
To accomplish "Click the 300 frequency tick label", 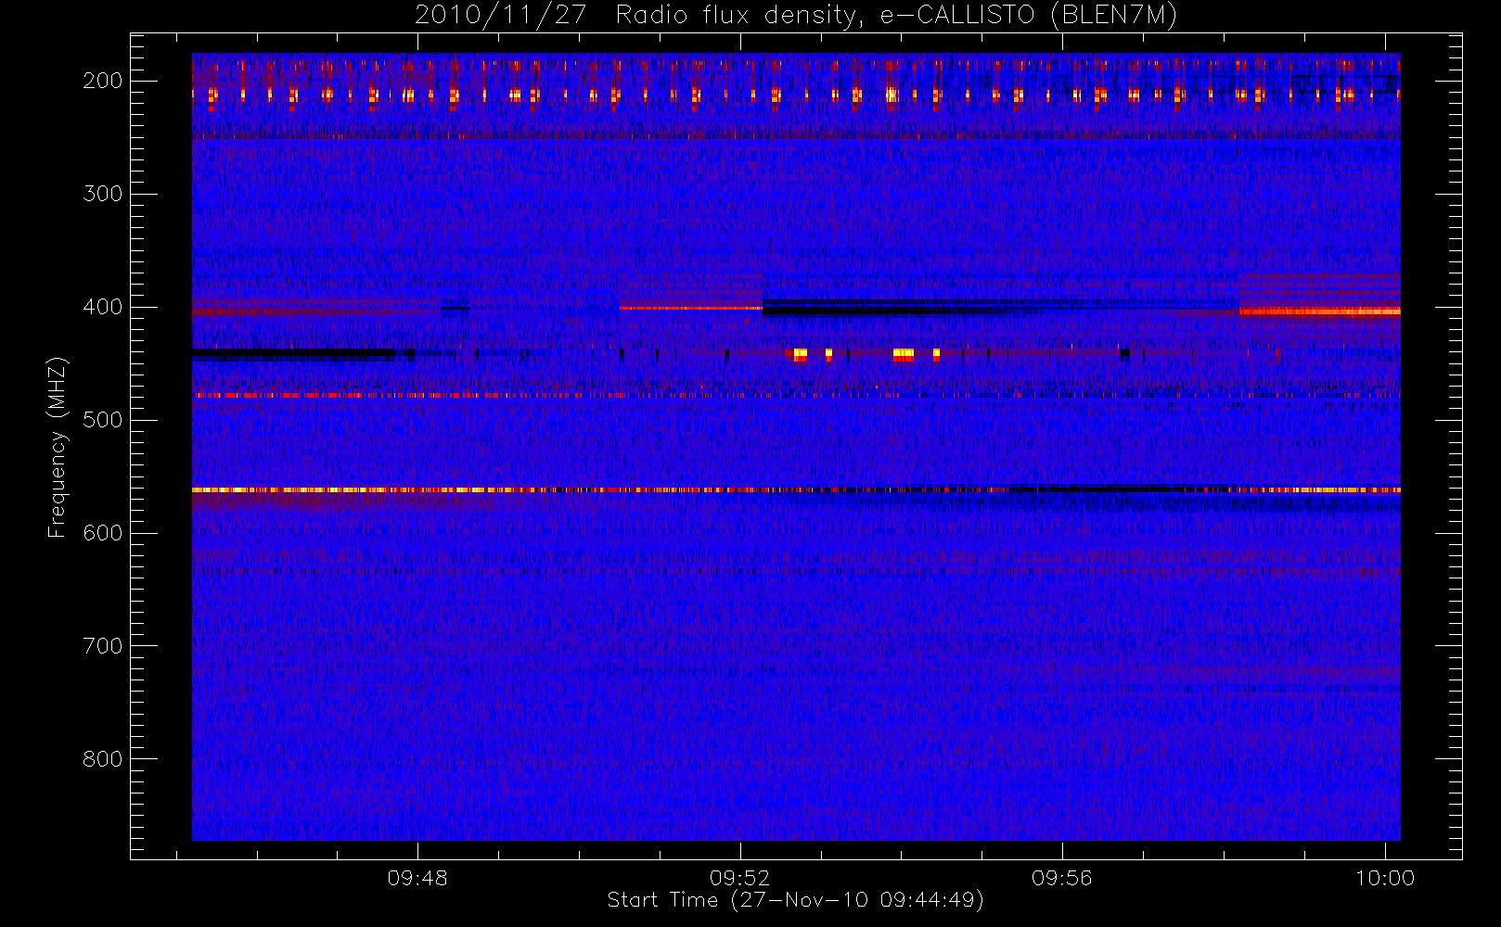I will (x=102, y=194).
